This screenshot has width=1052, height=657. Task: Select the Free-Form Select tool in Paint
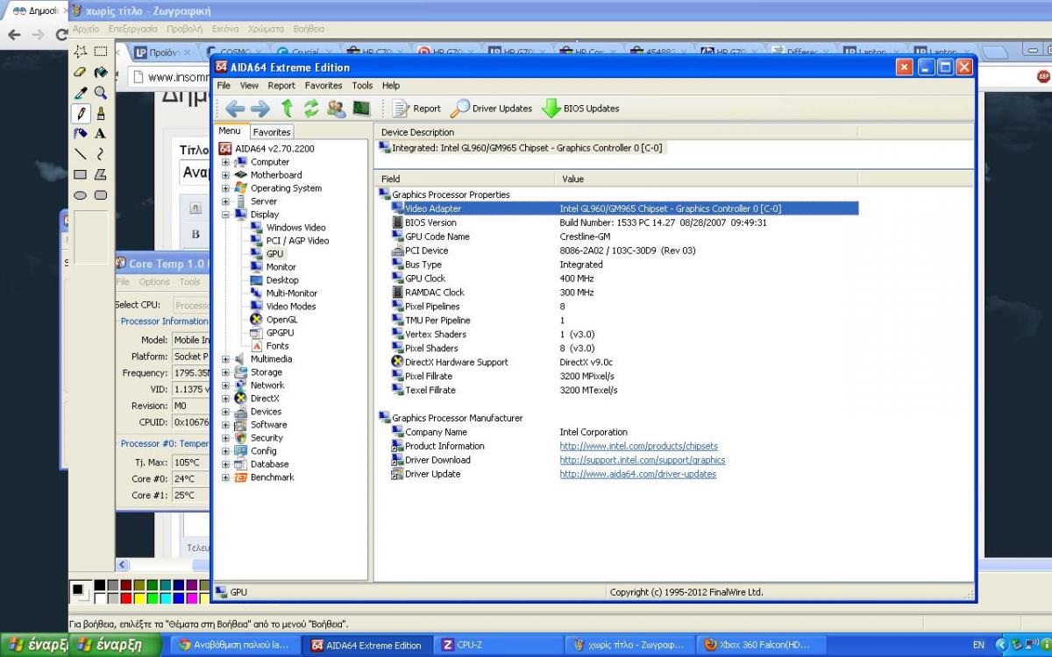81,52
